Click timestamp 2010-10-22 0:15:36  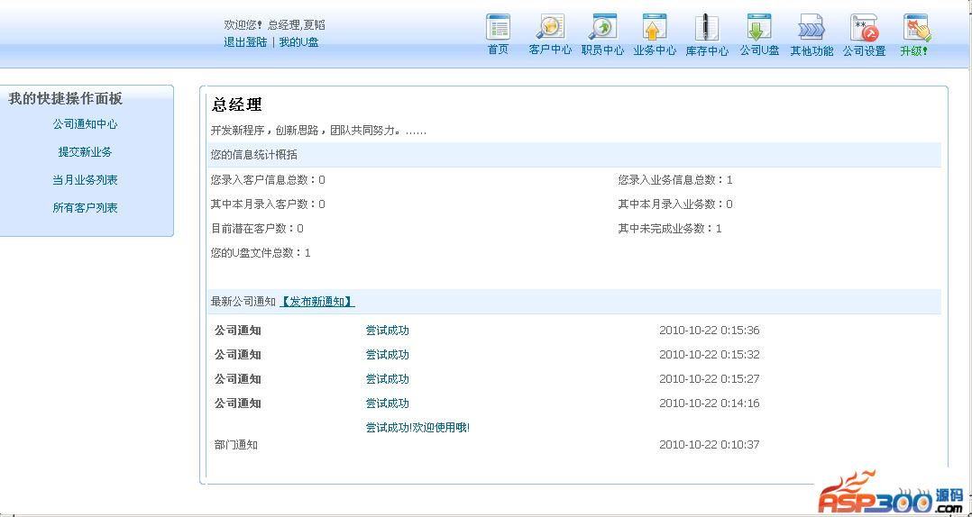pyautogui.click(x=709, y=330)
